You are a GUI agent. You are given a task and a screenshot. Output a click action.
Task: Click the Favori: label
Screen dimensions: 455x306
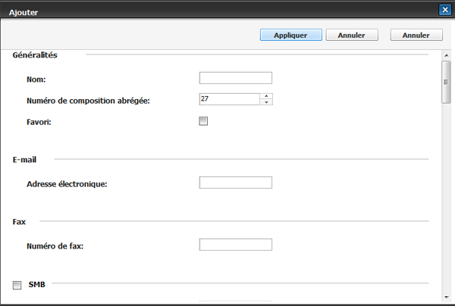point(39,122)
